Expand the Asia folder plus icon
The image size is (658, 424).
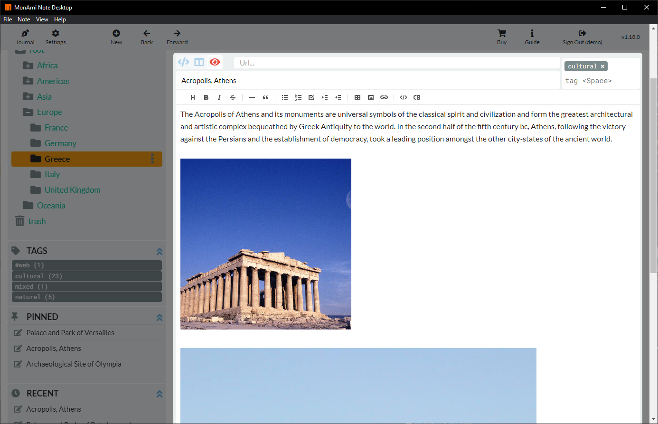(28, 97)
